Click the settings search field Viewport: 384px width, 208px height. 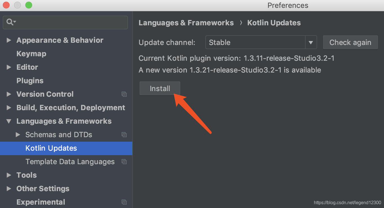click(70, 22)
